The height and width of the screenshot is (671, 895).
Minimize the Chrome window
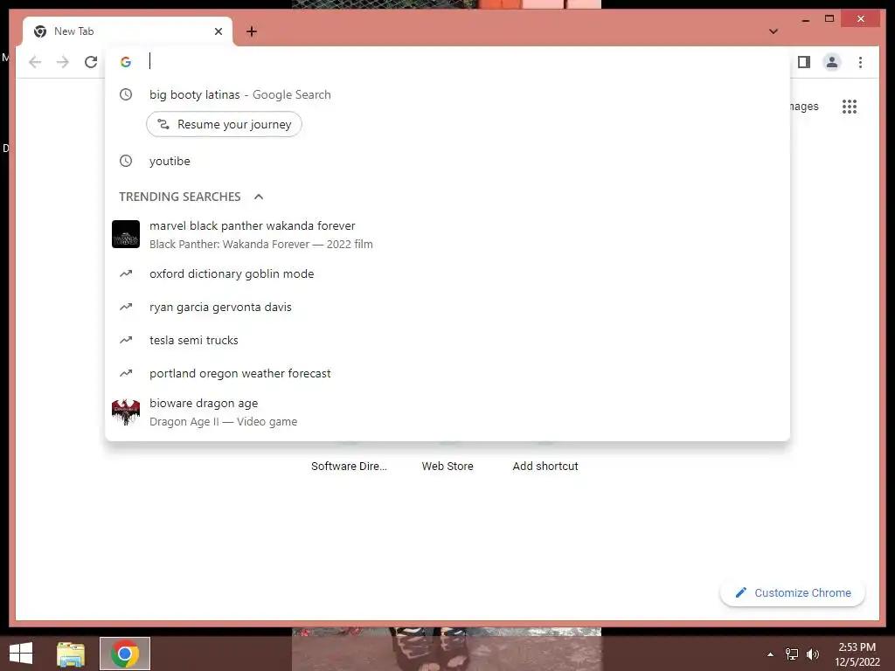click(805, 19)
